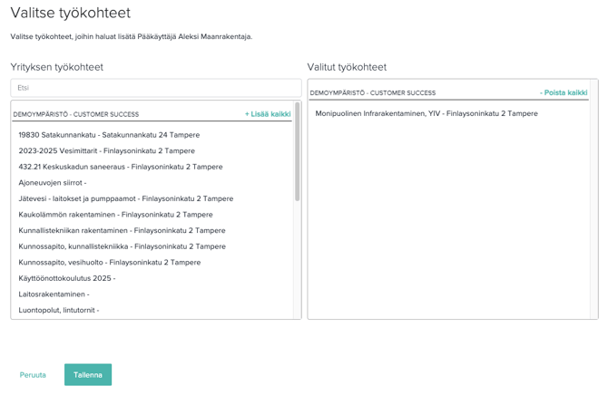Select 2023-2025 Vesimittarit worksite

click(x=106, y=151)
